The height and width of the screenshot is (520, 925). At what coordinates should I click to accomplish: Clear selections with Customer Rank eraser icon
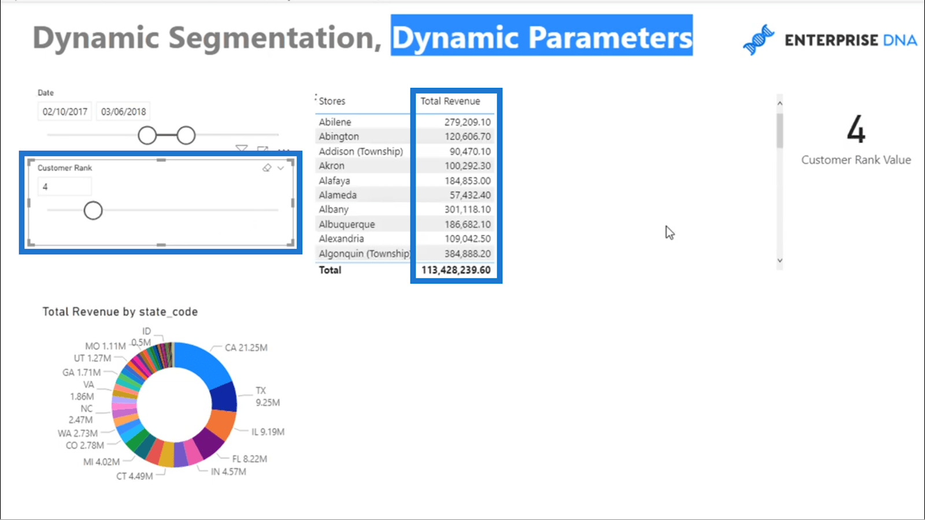point(267,168)
